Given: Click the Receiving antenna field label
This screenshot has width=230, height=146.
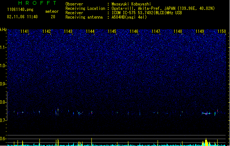Looking at the screenshot, I should (x=84, y=17).
